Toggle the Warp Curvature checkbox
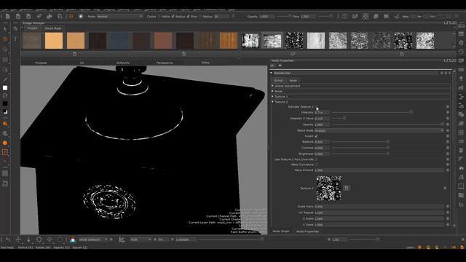Image resolution: width=466 pixels, height=262 pixels. click(316, 164)
